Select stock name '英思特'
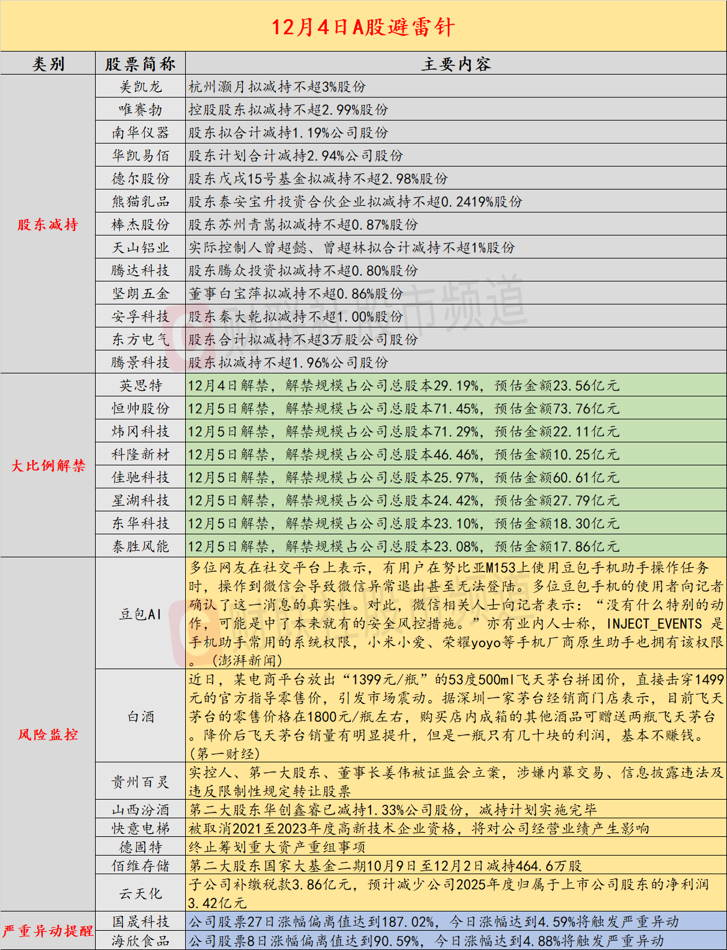The width and height of the screenshot is (727, 950). (x=140, y=386)
